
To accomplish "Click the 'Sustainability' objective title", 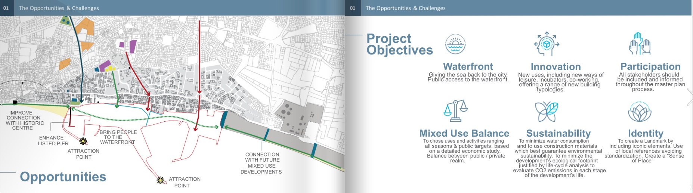I will [558, 133].
